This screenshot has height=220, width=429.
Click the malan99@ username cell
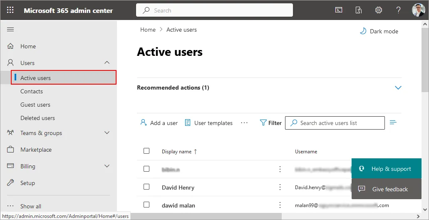pos(342,205)
